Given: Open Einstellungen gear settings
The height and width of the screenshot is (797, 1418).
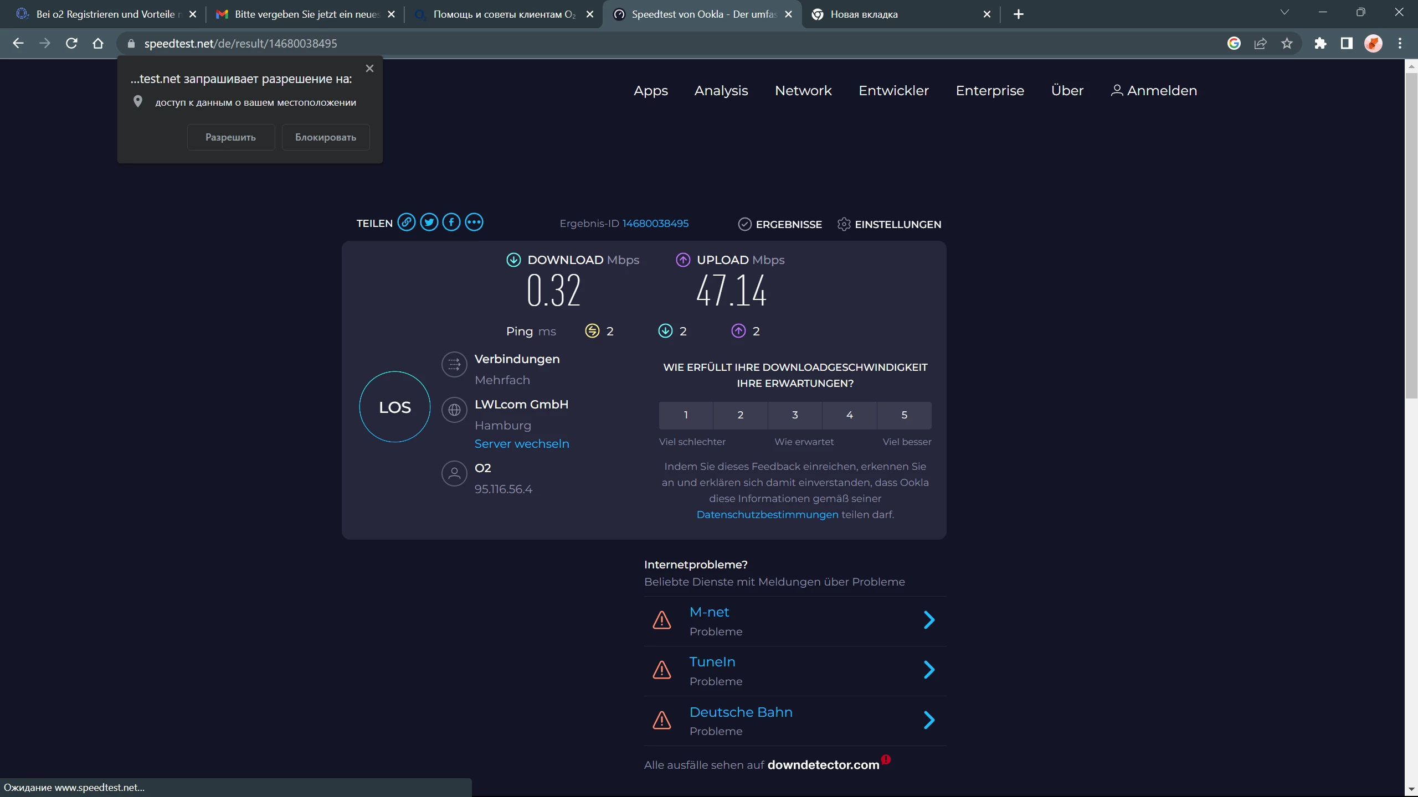Looking at the screenshot, I should point(844,224).
